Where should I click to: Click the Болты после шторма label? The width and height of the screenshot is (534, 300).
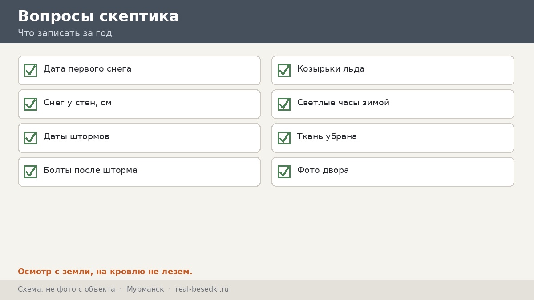(x=90, y=171)
